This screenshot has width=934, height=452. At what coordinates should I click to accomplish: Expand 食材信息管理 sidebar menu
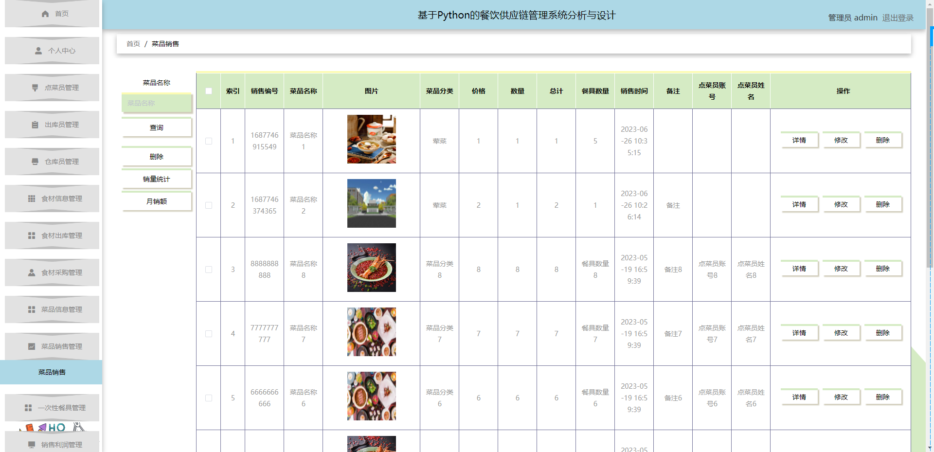[x=52, y=199]
